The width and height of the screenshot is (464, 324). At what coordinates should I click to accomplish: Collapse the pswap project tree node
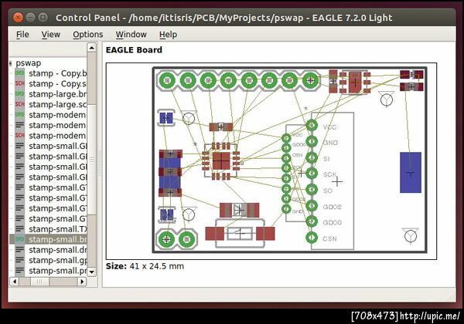point(11,62)
